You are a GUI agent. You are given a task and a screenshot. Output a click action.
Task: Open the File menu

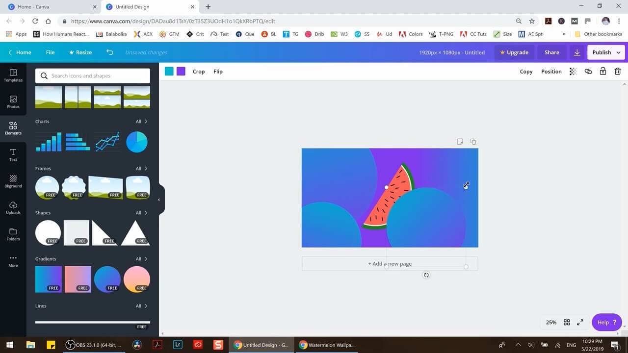[50, 52]
